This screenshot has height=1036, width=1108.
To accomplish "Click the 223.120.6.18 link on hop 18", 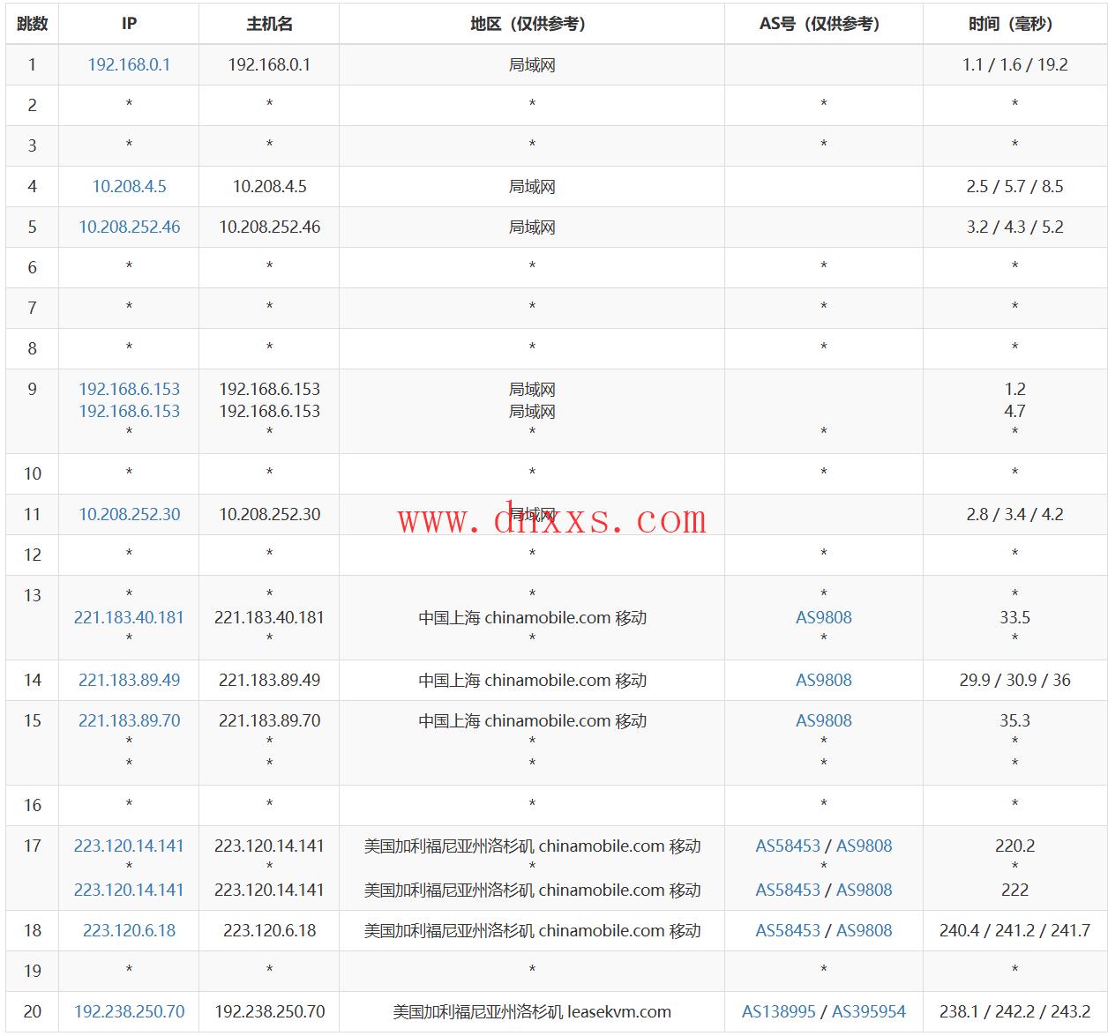I will point(129,931).
